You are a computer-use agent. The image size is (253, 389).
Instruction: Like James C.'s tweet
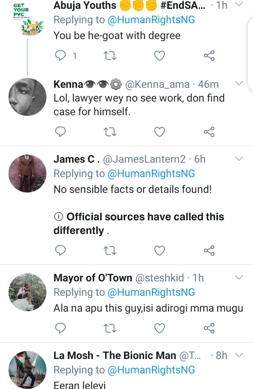tap(159, 251)
